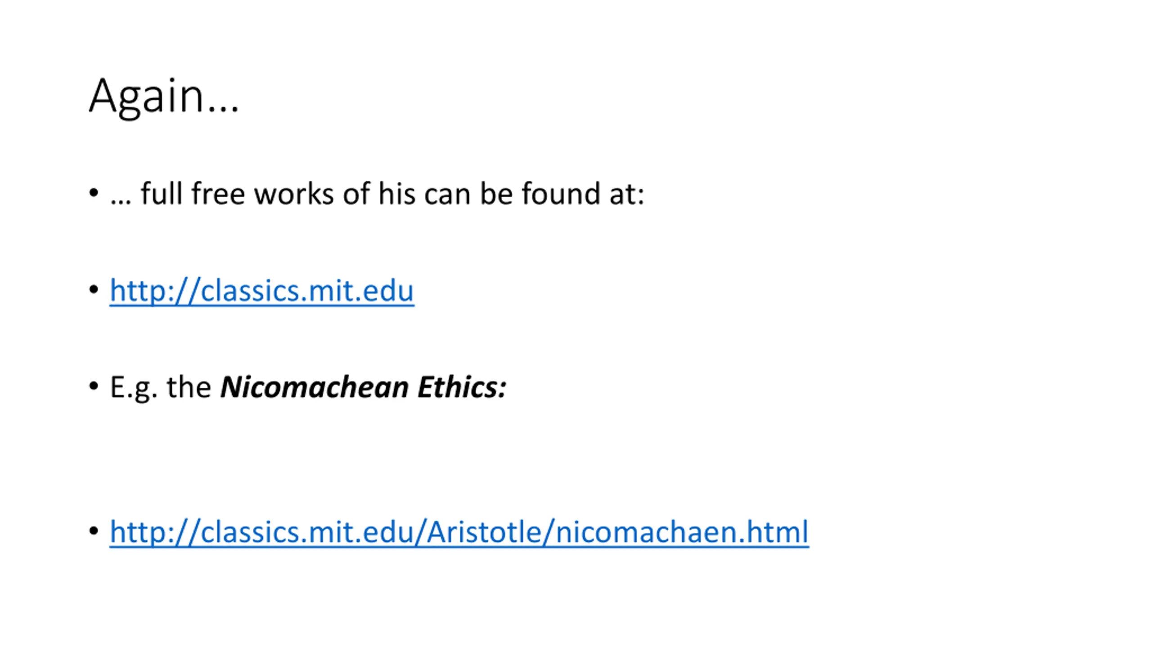1152x648 pixels.
Task: Click the bold word "Ethics:"
Action: pyautogui.click(x=462, y=387)
